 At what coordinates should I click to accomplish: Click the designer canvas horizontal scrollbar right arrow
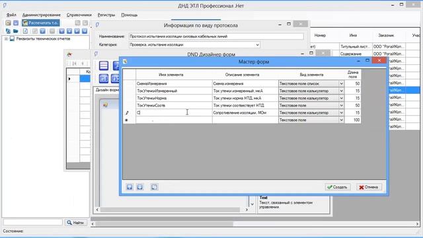[x=247, y=210]
